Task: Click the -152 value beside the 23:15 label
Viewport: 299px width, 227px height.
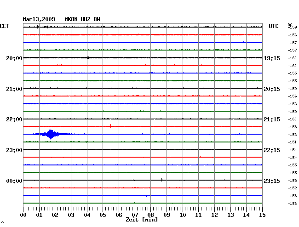Action: [292, 181]
